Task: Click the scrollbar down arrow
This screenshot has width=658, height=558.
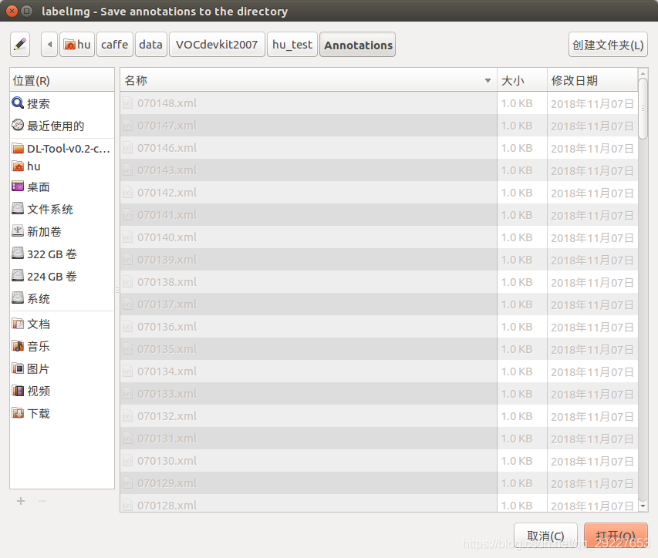Action: (x=643, y=506)
